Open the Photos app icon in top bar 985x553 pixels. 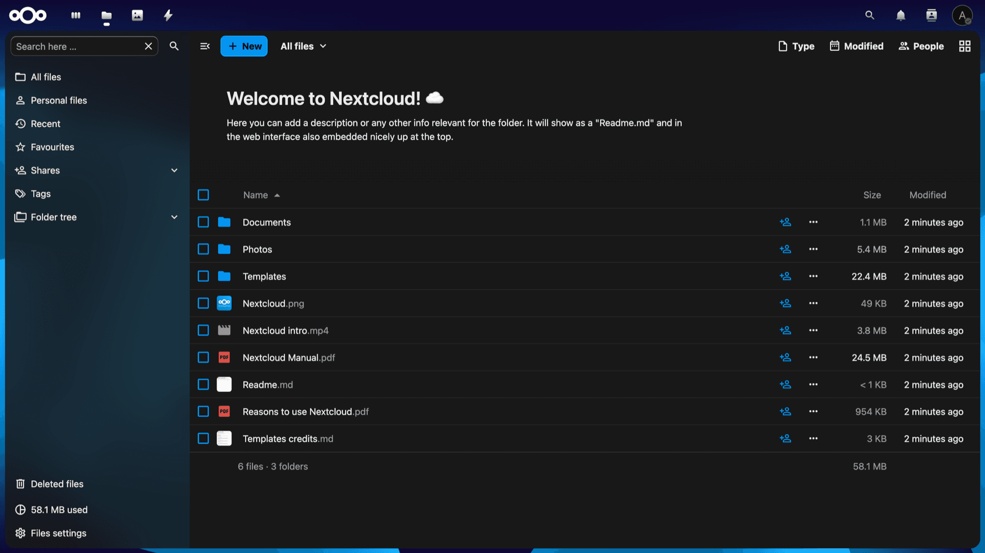137,15
